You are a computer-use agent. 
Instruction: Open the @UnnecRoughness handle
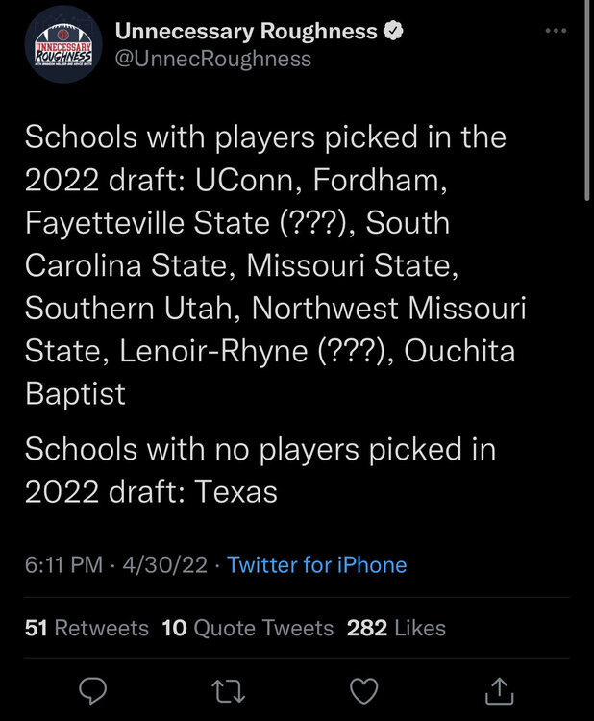[x=212, y=59]
